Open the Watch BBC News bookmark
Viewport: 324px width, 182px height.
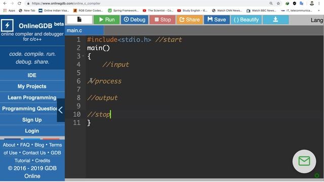[x=261, y=11]
